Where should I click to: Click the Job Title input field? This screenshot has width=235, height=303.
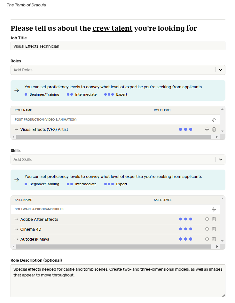(x=118, y=46)
